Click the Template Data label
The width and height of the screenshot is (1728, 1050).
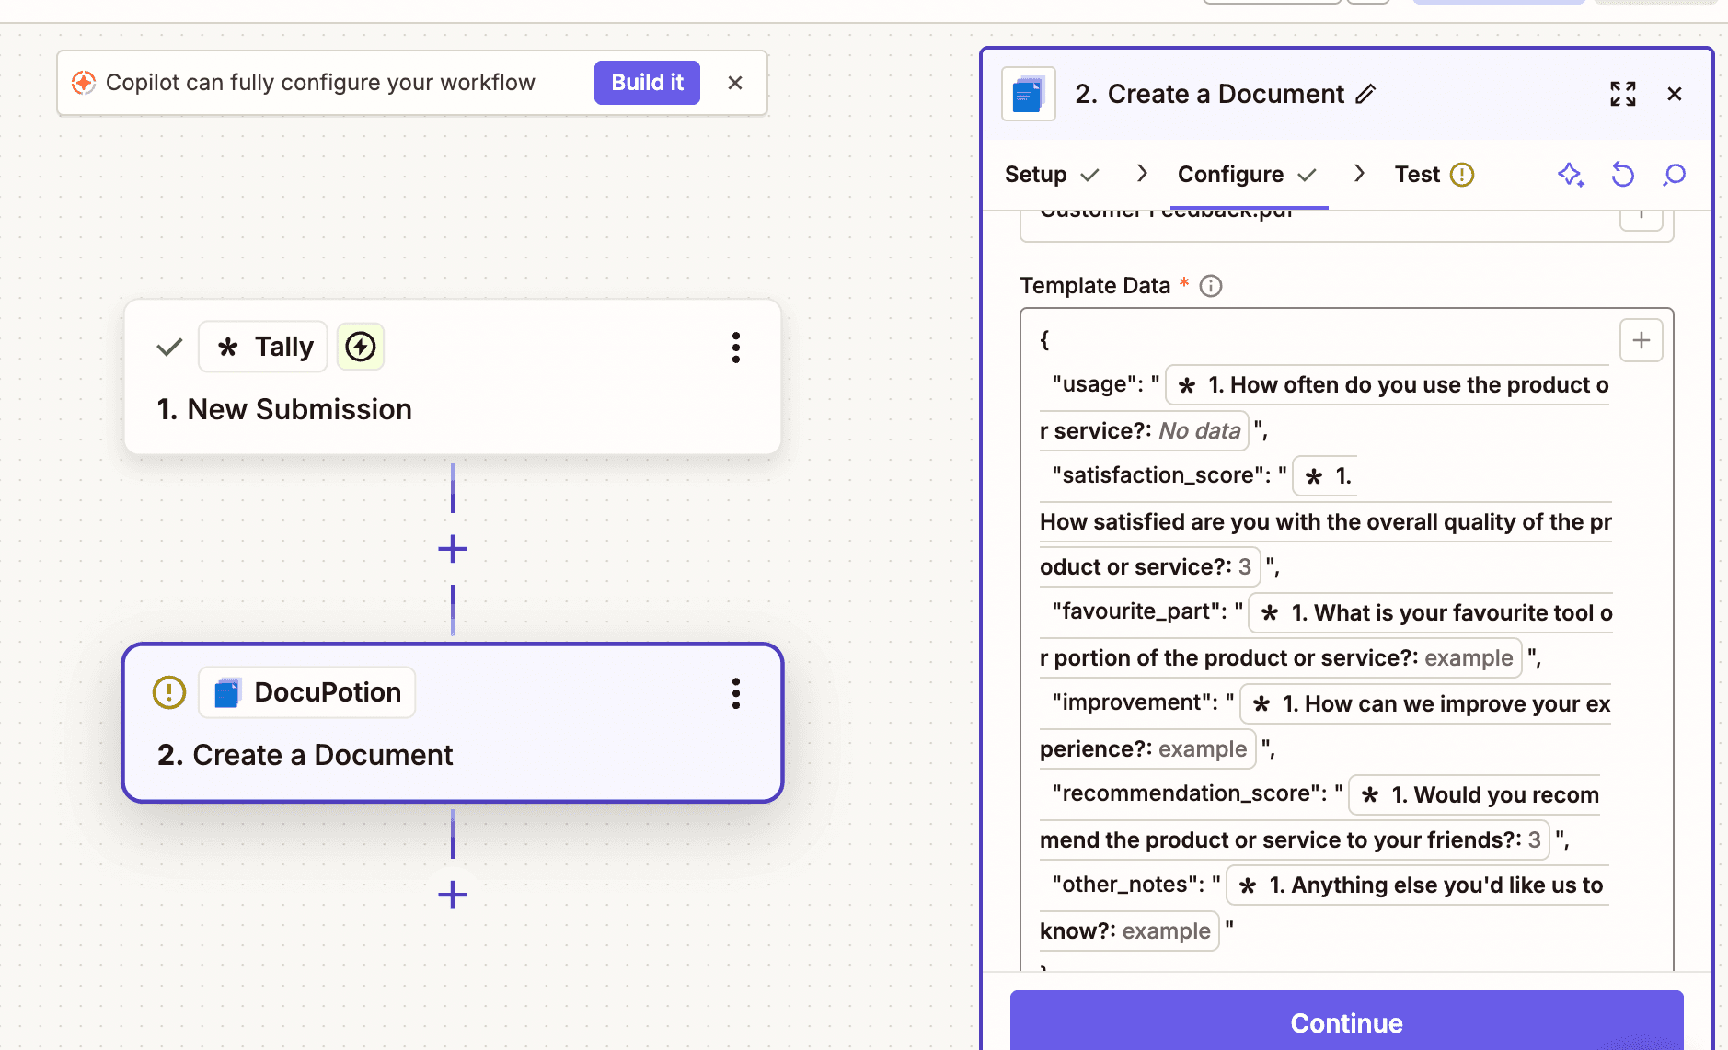[1095, 286]
